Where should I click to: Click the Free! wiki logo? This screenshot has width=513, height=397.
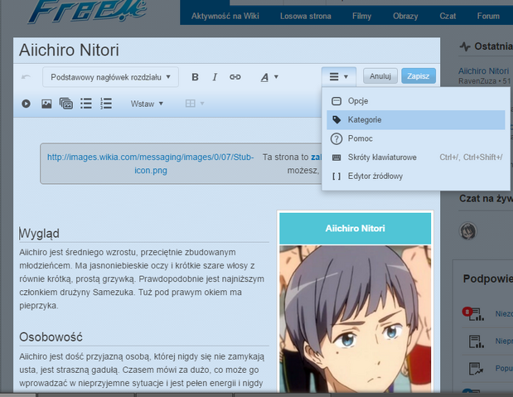89,11
